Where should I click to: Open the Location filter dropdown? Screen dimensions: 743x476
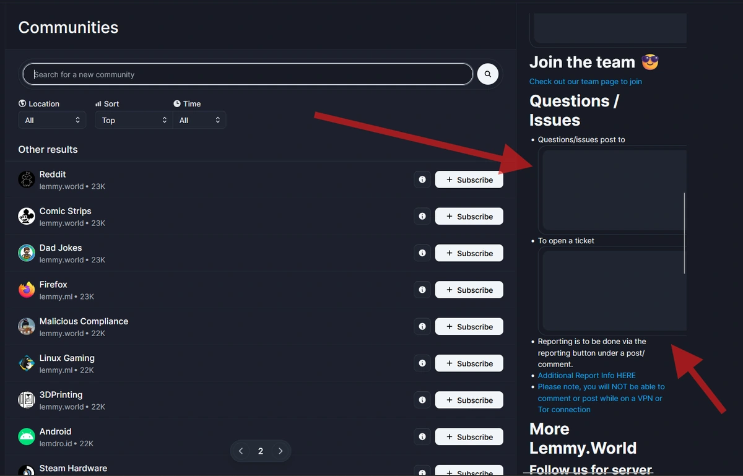(x=52, y=120)
